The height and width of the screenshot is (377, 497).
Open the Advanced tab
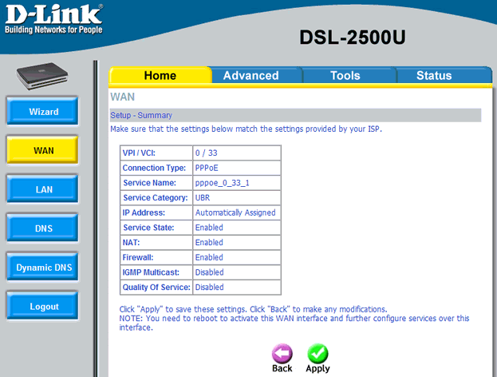point(250,76)
